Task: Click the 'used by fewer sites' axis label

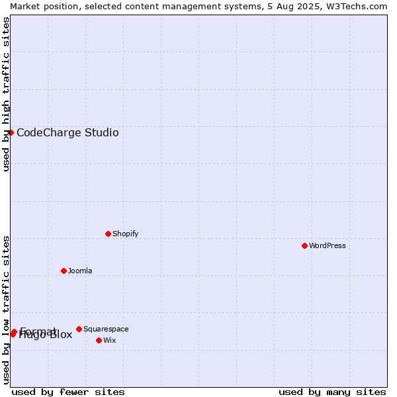Action: coord(68,392)
